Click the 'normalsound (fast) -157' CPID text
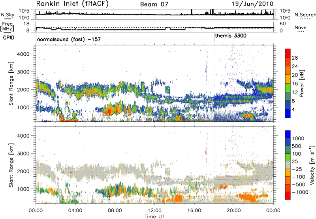 click(x=69, y=39)
